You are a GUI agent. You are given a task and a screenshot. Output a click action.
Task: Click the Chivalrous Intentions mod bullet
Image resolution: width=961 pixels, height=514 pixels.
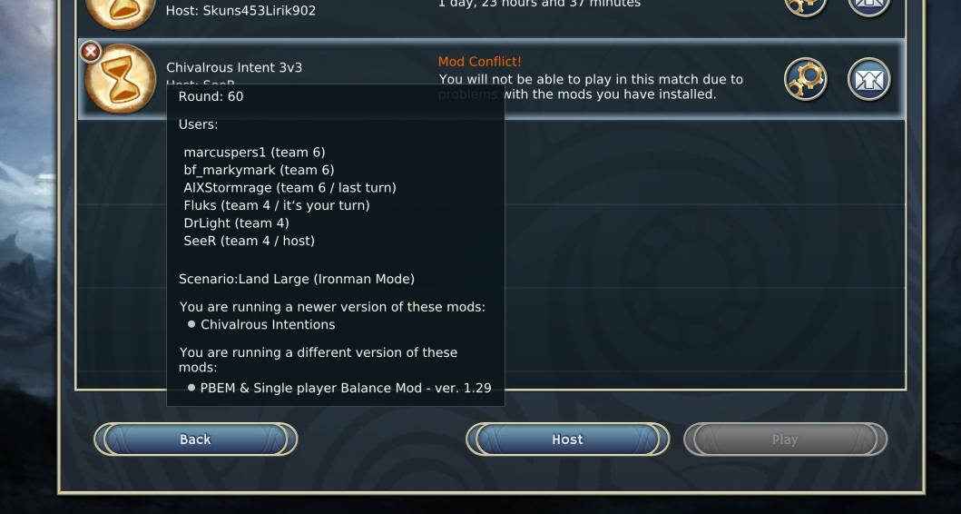pos(261,324)
